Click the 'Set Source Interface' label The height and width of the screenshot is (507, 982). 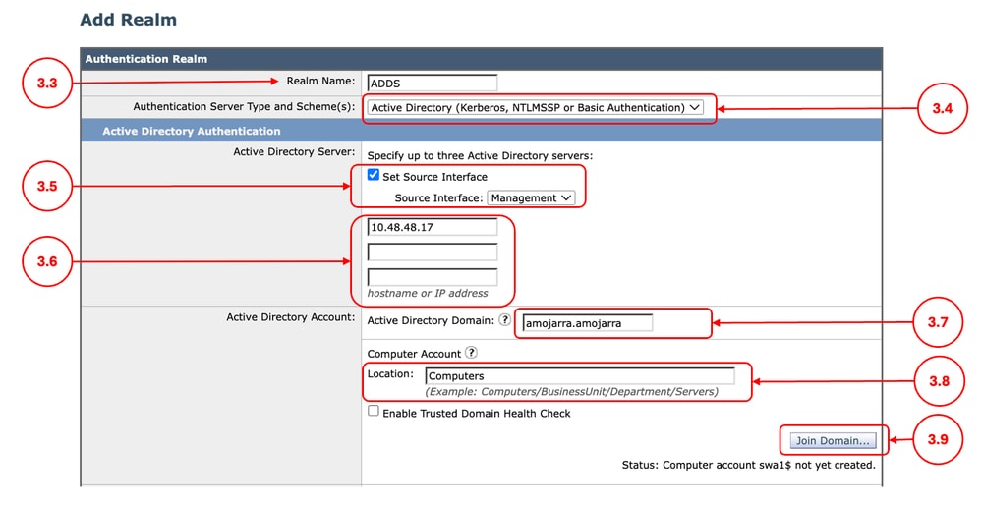pos(434,177)
